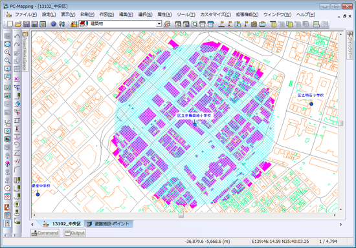Open the 印刷(P) menu
Viewport: 356px width, 248px height.
[87, 15]
